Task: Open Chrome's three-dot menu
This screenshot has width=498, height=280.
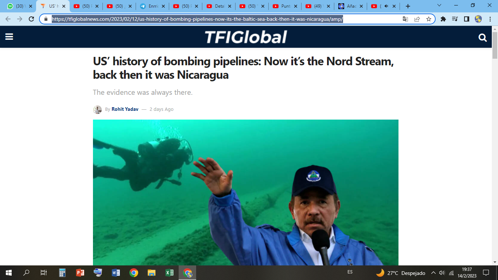Action: click(x=490, y=19)
